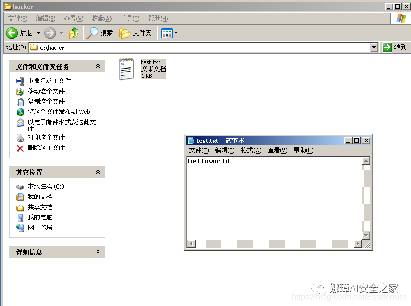Click the green Back arrow icon
The height and width of the screenshot is (306, 411).
[12, 33]
